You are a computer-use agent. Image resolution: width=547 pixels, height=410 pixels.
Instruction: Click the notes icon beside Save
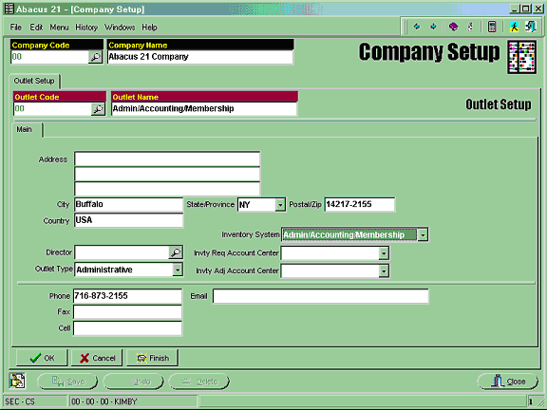pyautogui.click(x=17, y=381)
